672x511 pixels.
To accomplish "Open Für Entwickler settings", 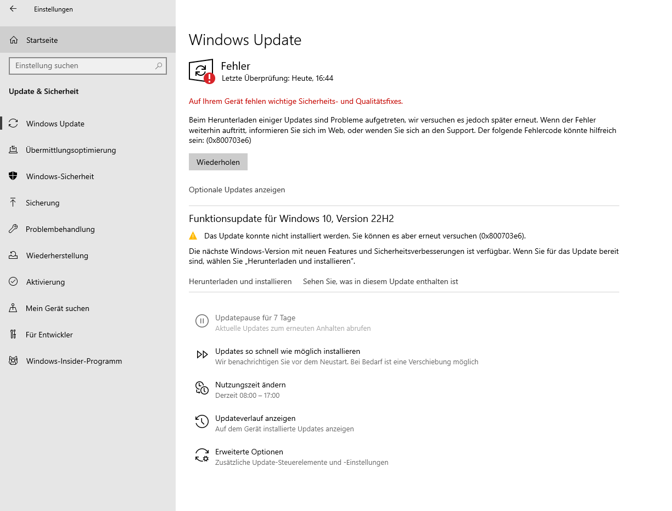I will click(88, 335).
